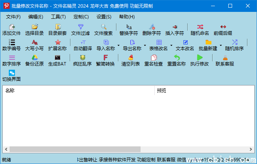This screenshot has height=164, width=257.
Task: Click the scrollbar left arrow
Action: point(6,149)
